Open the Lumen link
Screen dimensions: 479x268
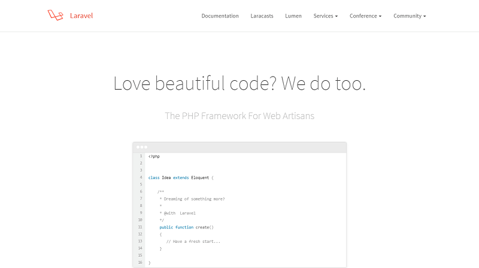(293, 16)
